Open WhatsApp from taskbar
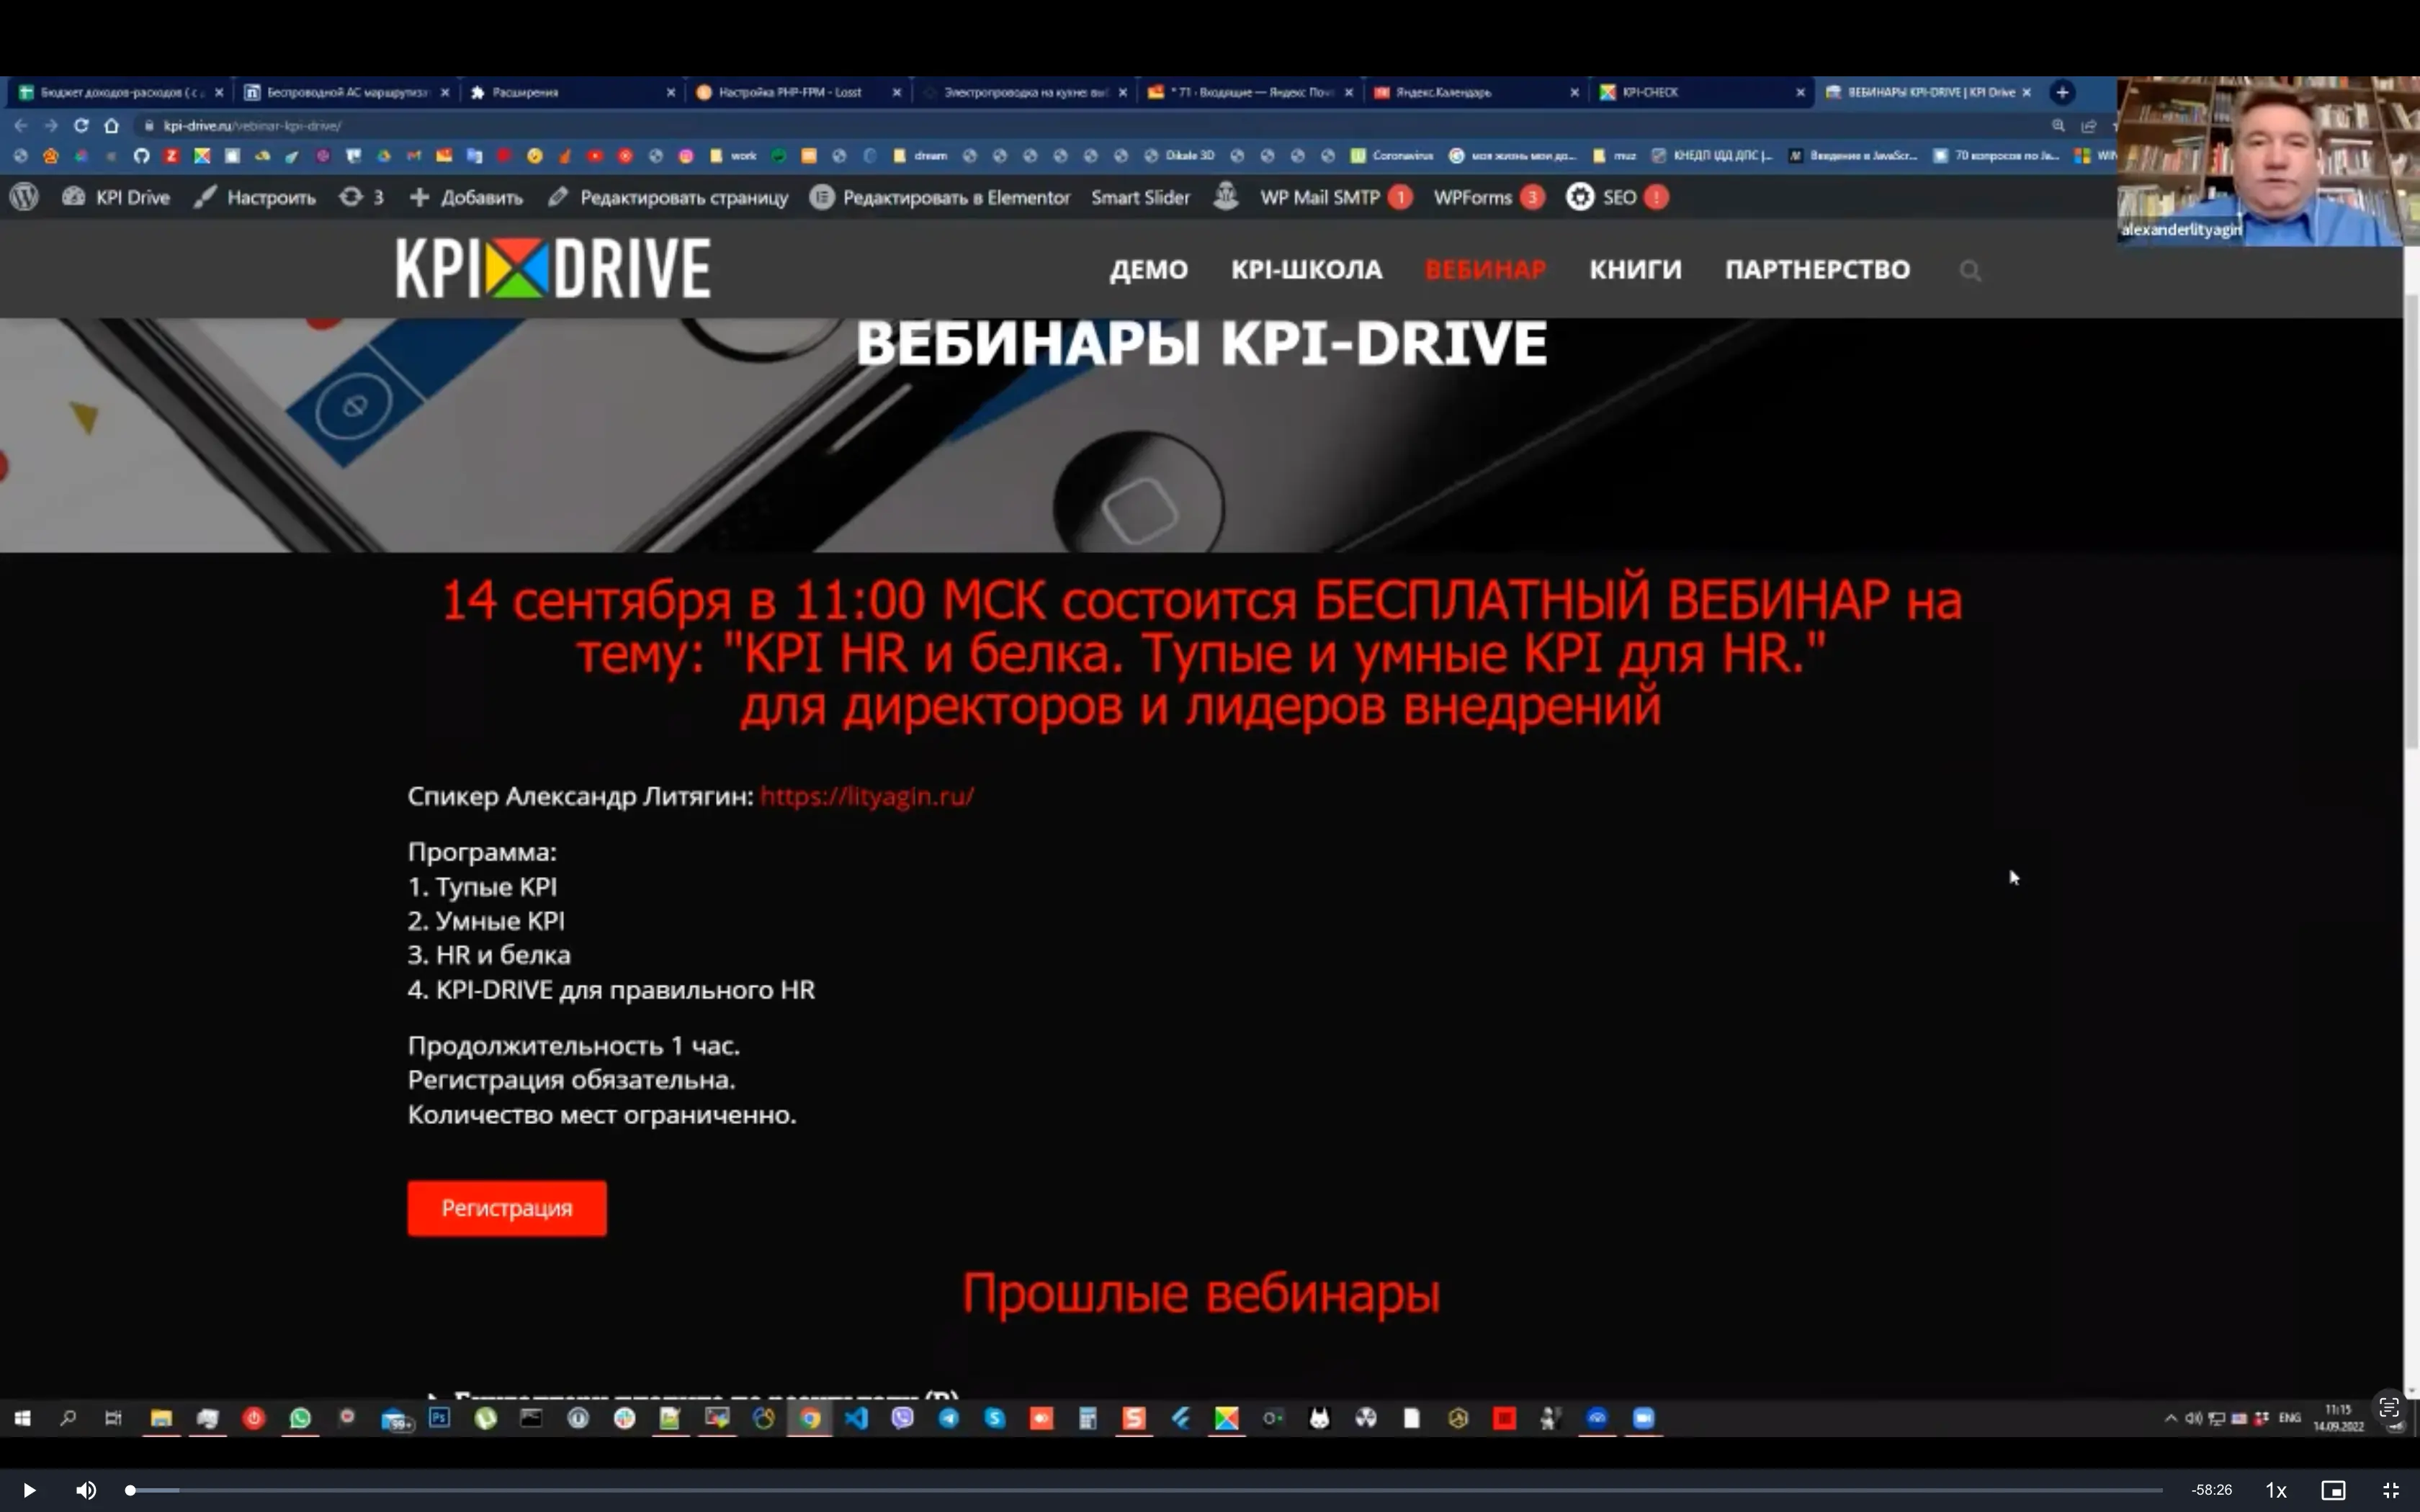The image size is (2420, 1512). pos(300,1418)
